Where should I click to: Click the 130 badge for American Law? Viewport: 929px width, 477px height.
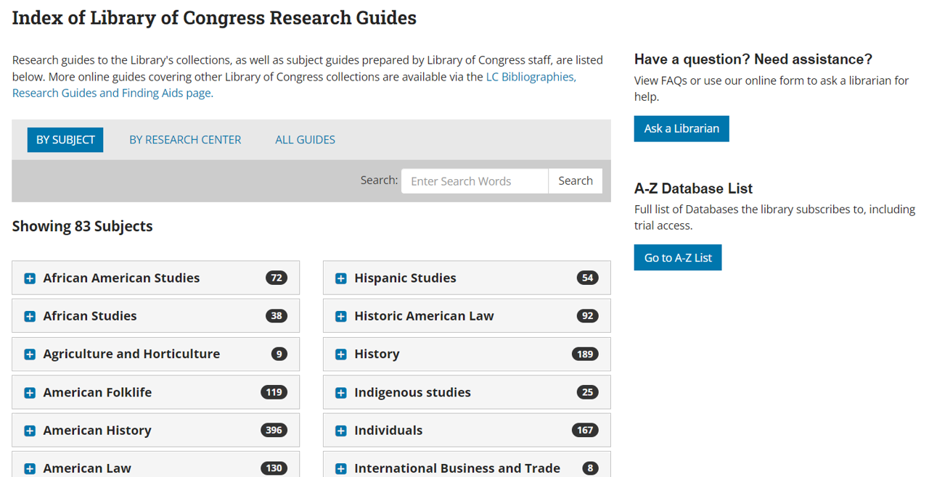(274, 468)
